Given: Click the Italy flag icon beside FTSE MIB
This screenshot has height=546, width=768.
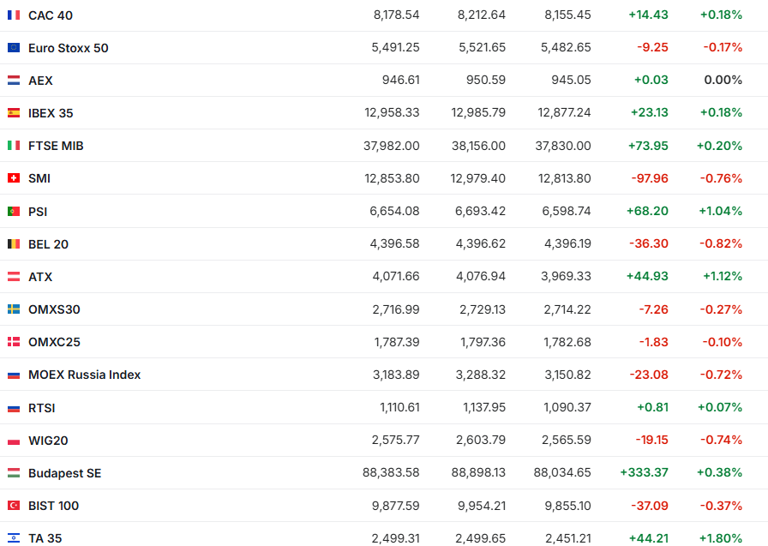Looking at the screenshot, I should coord(14,146).
